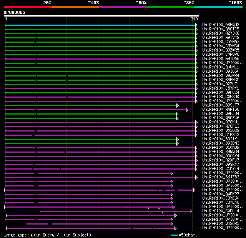Open the UniRef100_A8HQU3 hit label
Image resolution: width=246 pixels, height=238 pixels.
point(221,25)
